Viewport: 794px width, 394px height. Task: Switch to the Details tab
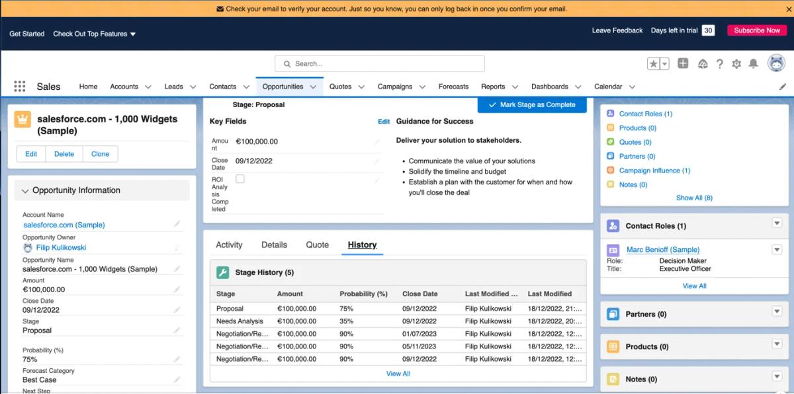click(x=274, y=245)
